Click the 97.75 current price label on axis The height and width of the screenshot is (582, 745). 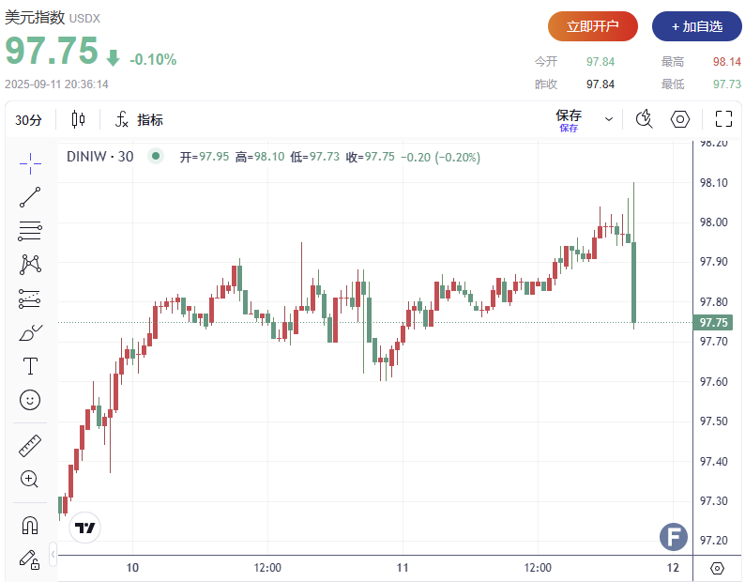pyautogui.click(x=715, y=322)
